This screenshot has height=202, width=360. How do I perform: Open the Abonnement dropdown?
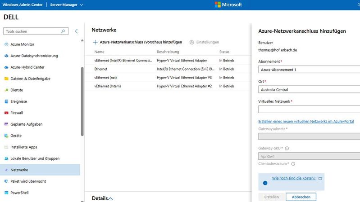(309, 70)
